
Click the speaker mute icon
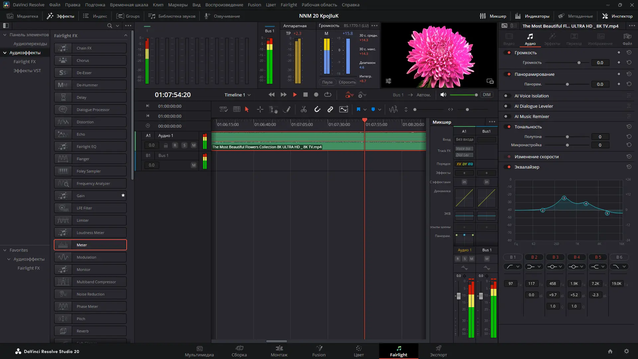tap(443, 95)
